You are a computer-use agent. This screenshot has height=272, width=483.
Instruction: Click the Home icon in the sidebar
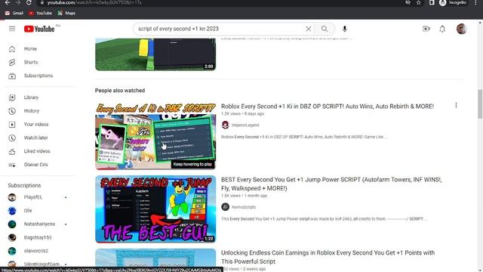12,48
